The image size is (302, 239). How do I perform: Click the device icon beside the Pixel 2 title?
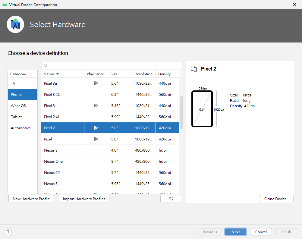tap(194, 69)
